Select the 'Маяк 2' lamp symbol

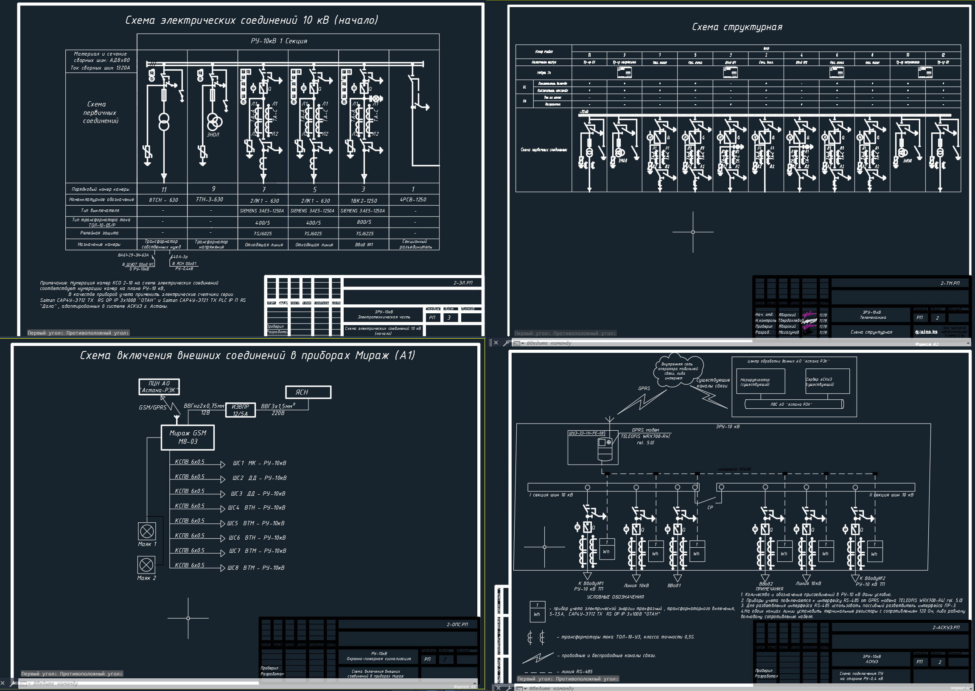[x=146, y=565]
